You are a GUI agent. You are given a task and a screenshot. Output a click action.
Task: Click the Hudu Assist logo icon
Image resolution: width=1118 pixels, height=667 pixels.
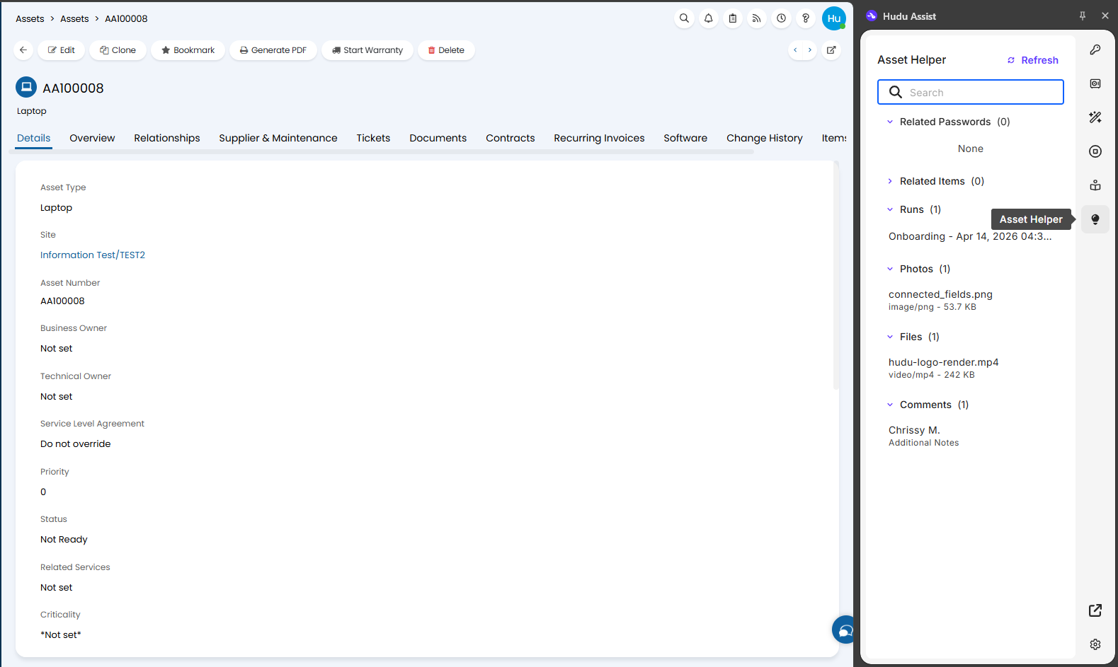click(872, 16)
